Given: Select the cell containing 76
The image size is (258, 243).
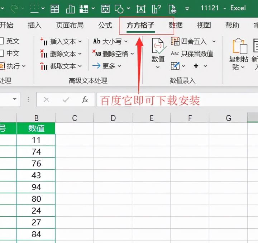Looking at the screenshot, I should pyautogui.click(x=36, y=164).
